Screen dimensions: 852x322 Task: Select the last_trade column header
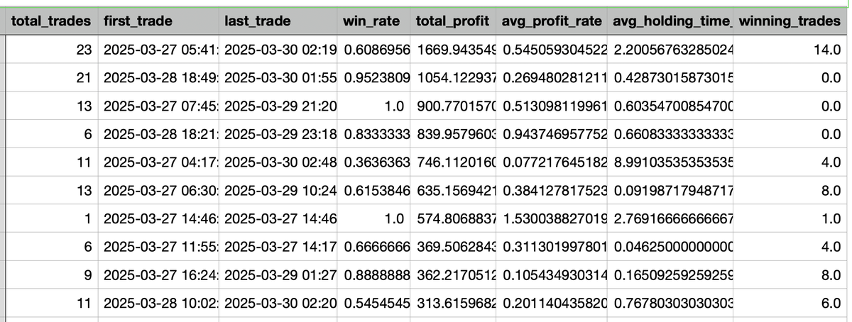[278, 21]
